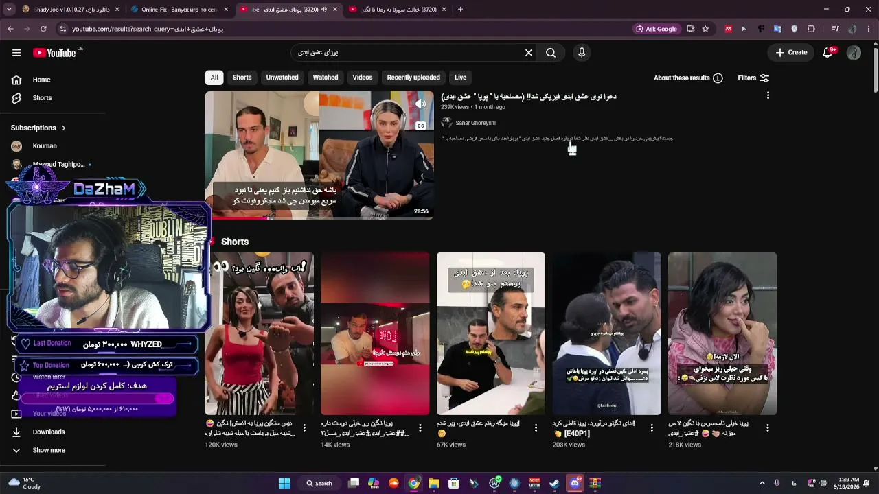879x494 pixels.
Task: Select the Shorts filter chip
Action: tap(242, 78)
